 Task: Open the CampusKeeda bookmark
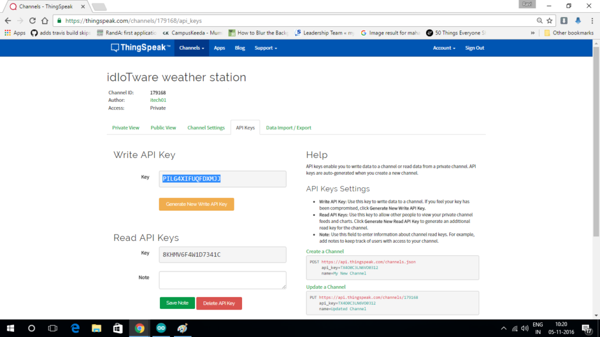tap(192, 33)
